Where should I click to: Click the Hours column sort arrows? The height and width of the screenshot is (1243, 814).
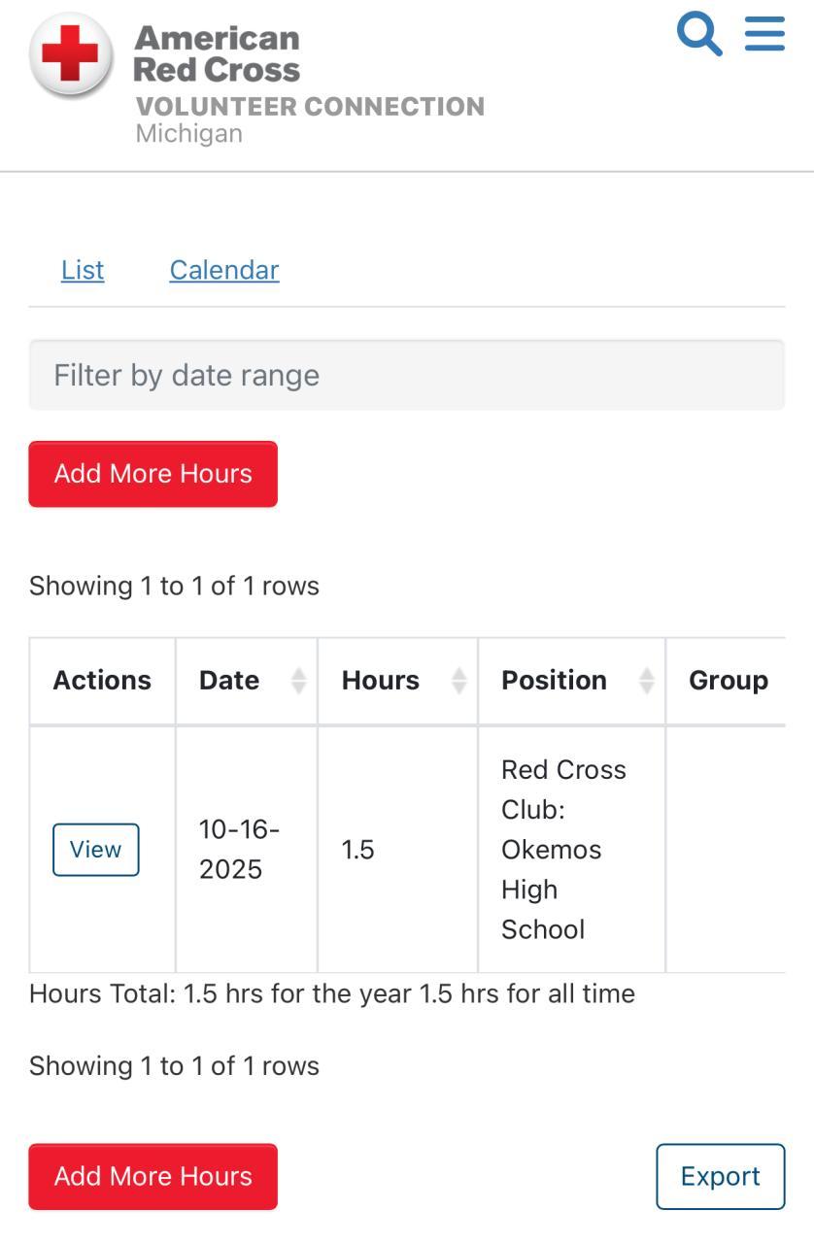459,681
